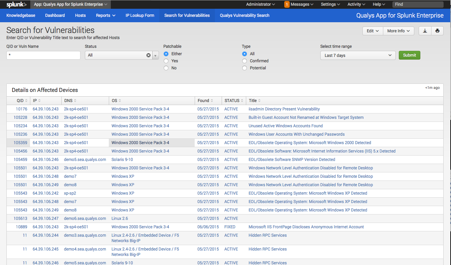Image resolution: width=451 pixels, height=265 pixels.
Task: Click the sort arrows beside the Found header
Action: click(212, 101)
